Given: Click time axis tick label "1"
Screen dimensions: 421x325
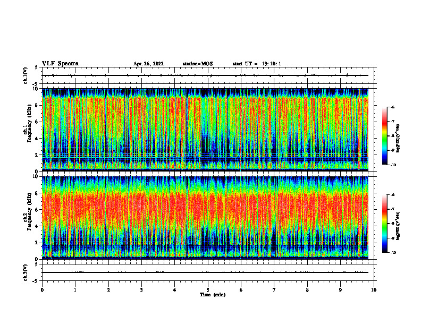Looking at the screenshot, I should pos(75,290).
